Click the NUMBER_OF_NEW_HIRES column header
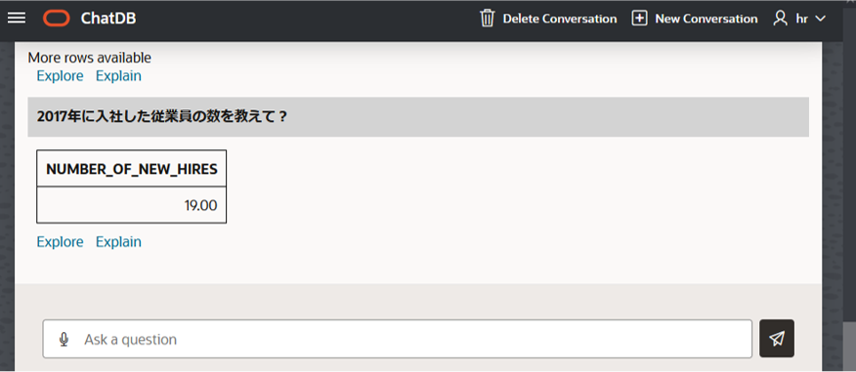856x372 pixels. pyautogui.click(x=132, y=169)
